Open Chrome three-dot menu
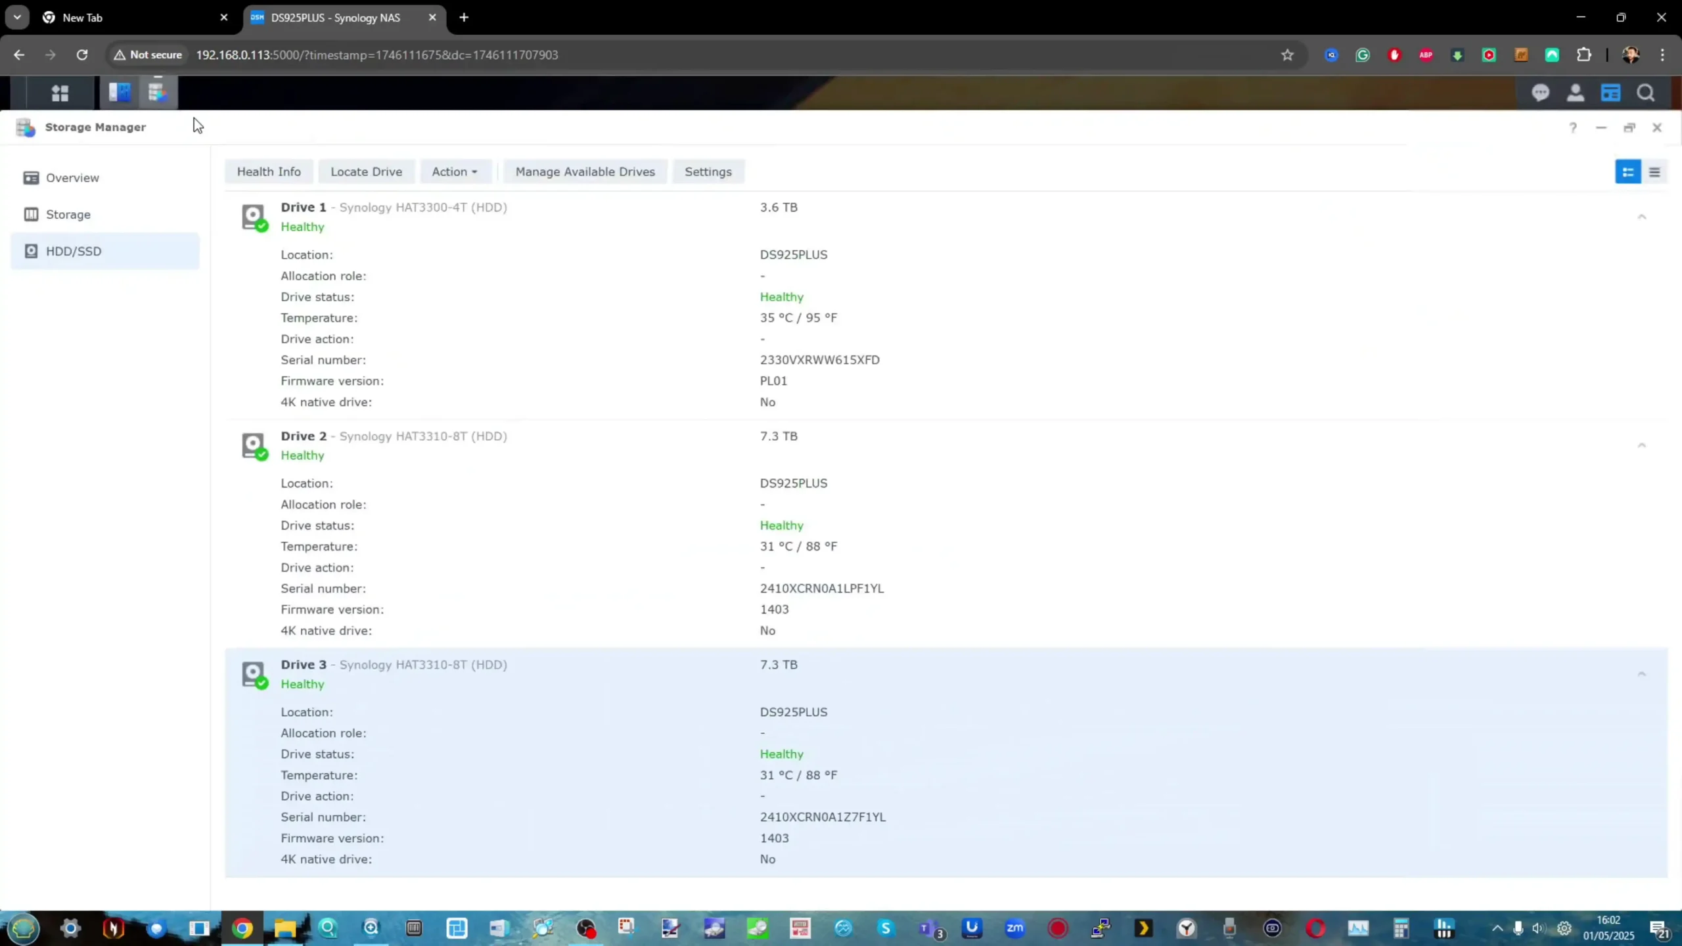Image resolution: width=1682 pixels, height=946 pixels. coord(1663,55)
